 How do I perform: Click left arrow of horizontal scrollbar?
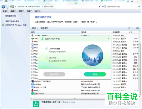pyautogui.click(x=32, y=99)
